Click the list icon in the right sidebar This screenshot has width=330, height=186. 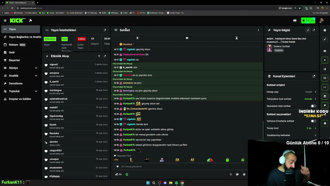coord(325,69)
